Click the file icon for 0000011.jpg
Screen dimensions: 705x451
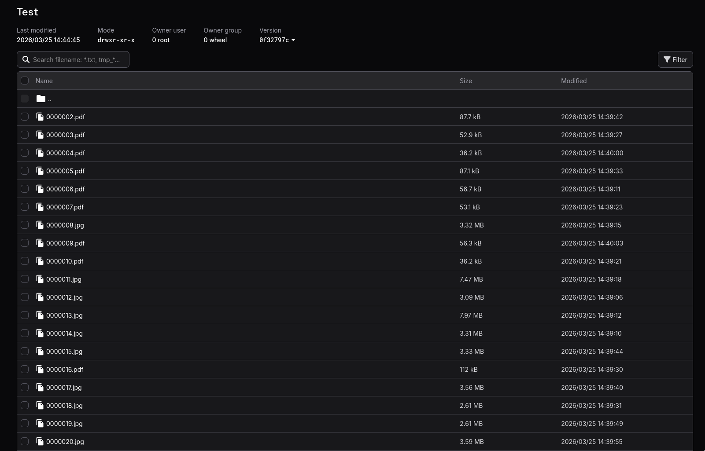[x=40, y=279]
